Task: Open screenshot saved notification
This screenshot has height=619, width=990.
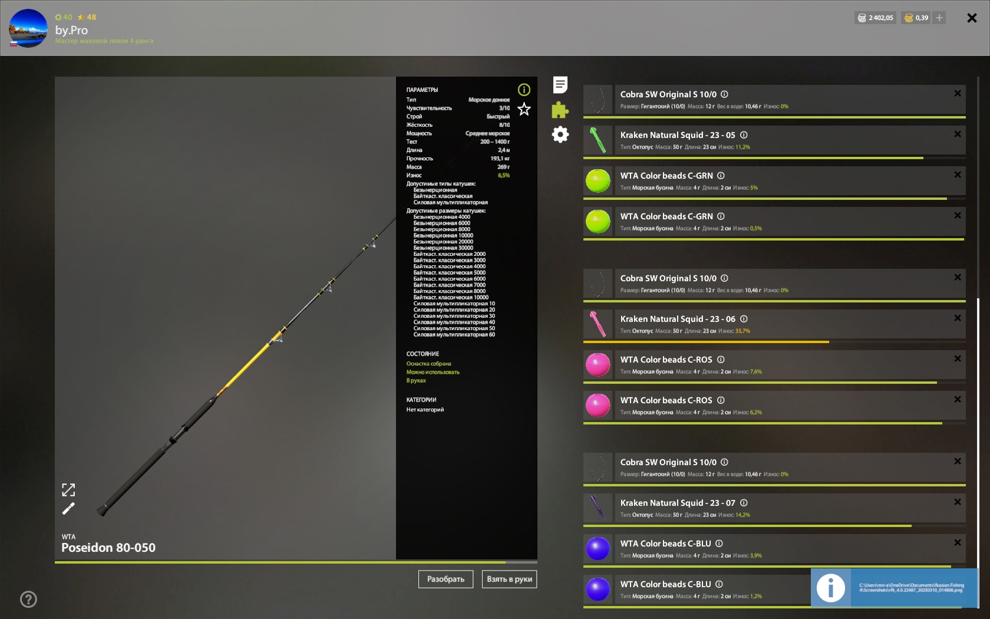Action: [894, 588]
